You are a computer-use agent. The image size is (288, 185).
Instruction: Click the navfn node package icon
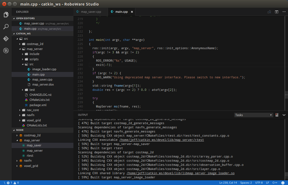coord(21,161)
